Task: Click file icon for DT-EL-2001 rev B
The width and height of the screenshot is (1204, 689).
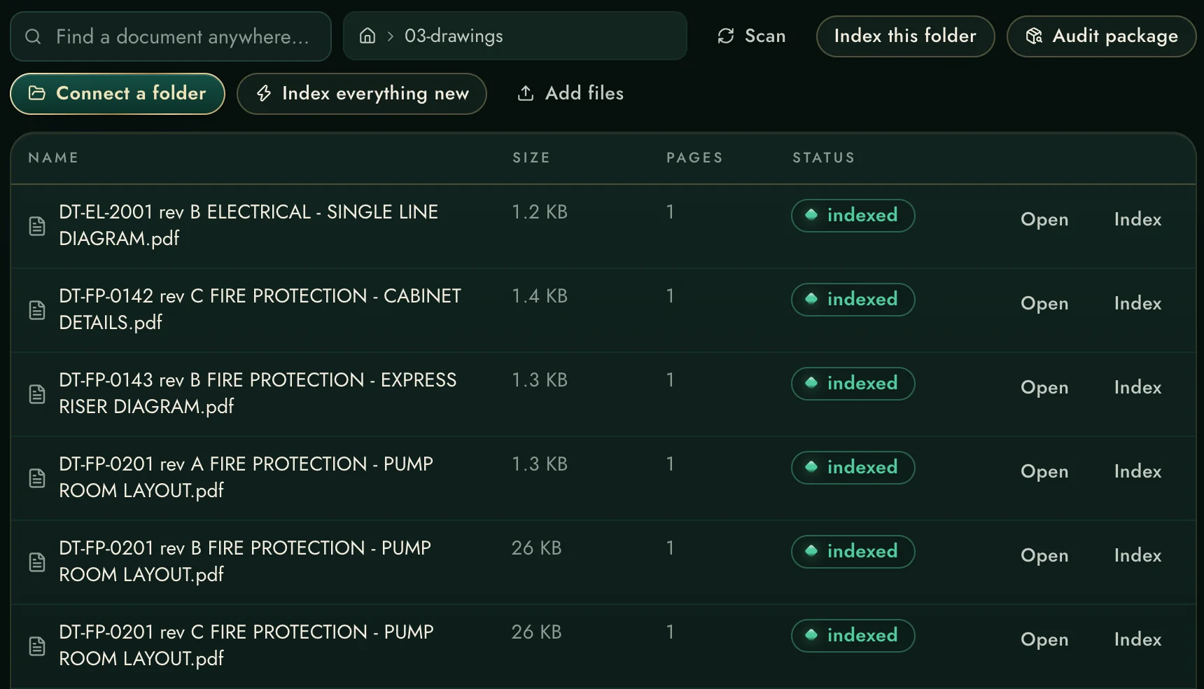Action: coord(37,226)
